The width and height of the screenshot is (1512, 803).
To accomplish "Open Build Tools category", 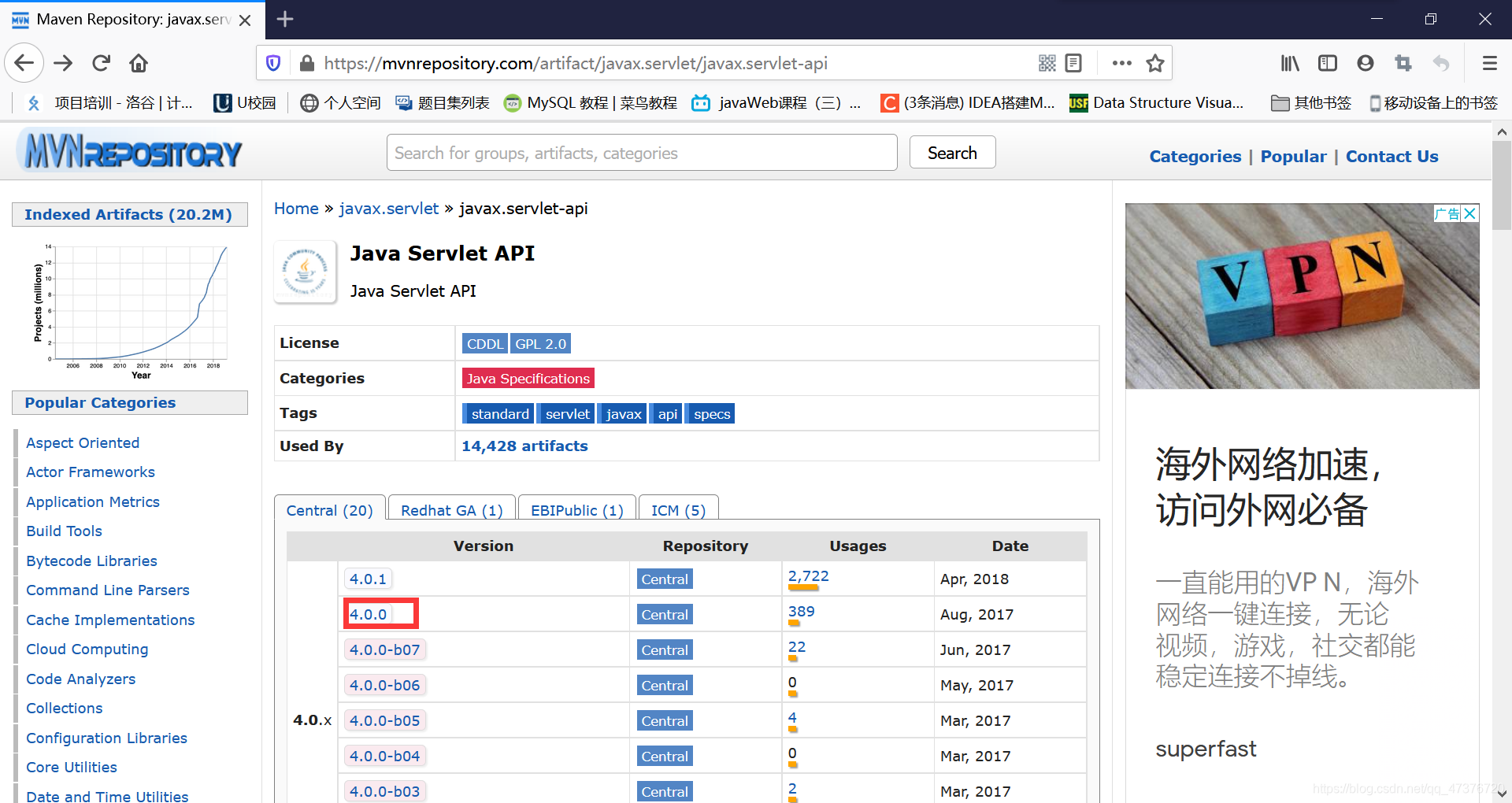I will point(64,531).
